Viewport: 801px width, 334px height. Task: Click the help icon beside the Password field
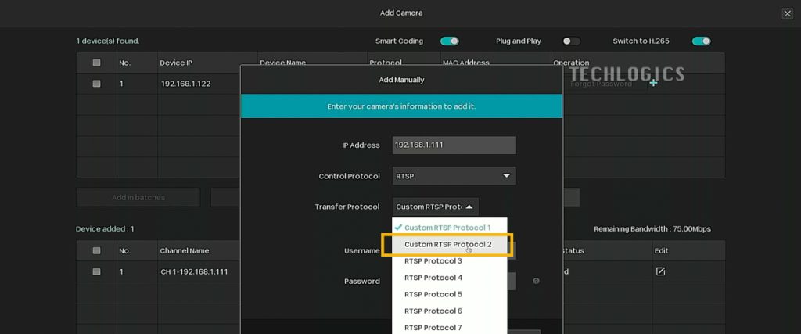point(536,281)
